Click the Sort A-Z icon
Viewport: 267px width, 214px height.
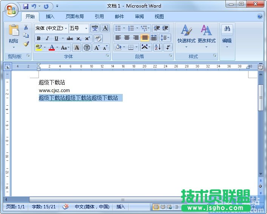point(157,47)
